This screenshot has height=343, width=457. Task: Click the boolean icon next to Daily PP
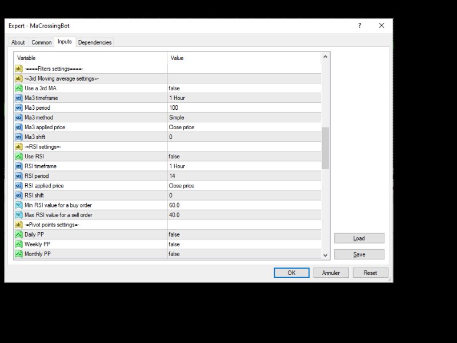pos(19,234)
